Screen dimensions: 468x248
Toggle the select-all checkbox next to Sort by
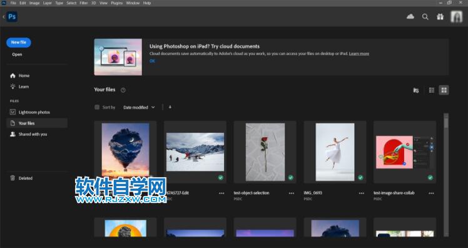pyautogui.click(x=97, y=107)
